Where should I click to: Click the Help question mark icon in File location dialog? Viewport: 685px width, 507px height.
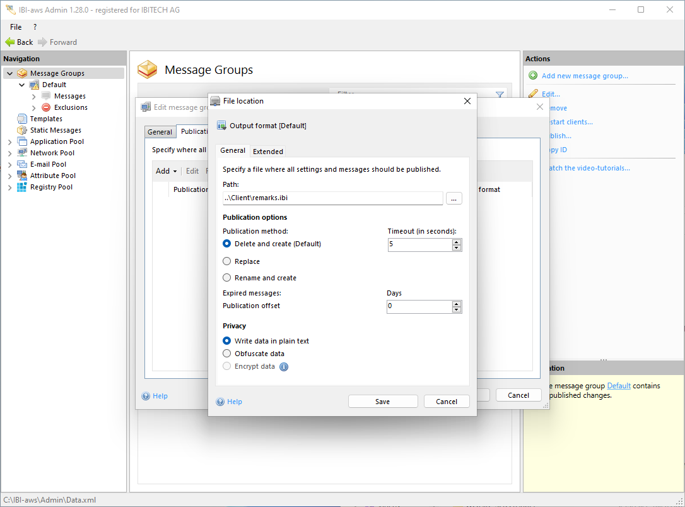(x=220, y=402)
